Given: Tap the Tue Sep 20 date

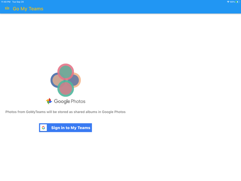Looking at the screenshot, I should 18,2.
